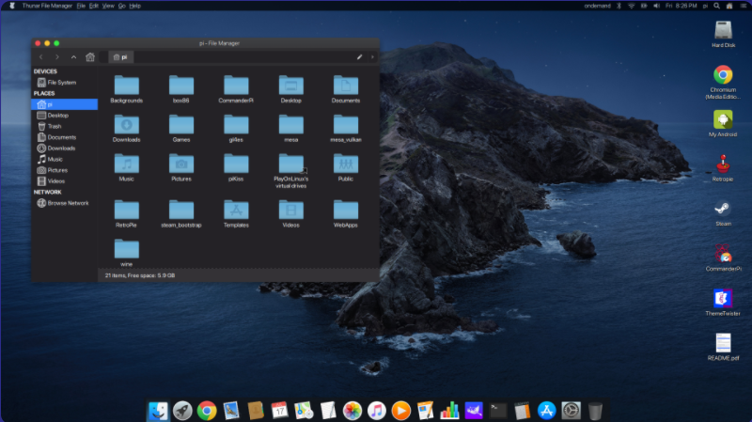
Task: Go to parent folder with up arrow
Action: pos(74,57)
